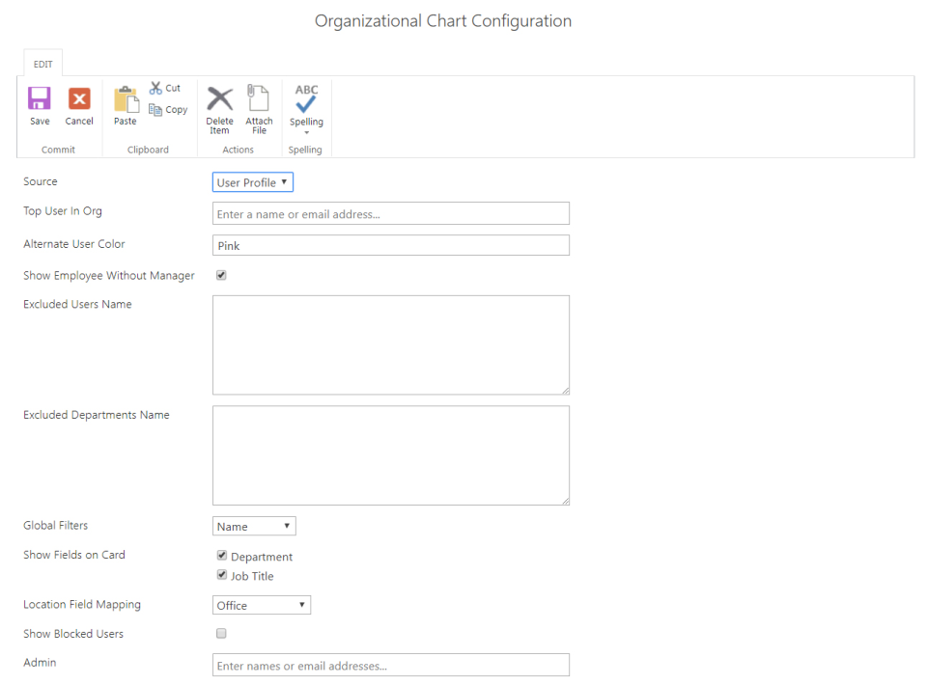Image resolution: width=927 pixels, height=685 pixels.
Task: Uncheck Show Employee Without Manager
Action: pyautogui.click(x=221, y=275)
